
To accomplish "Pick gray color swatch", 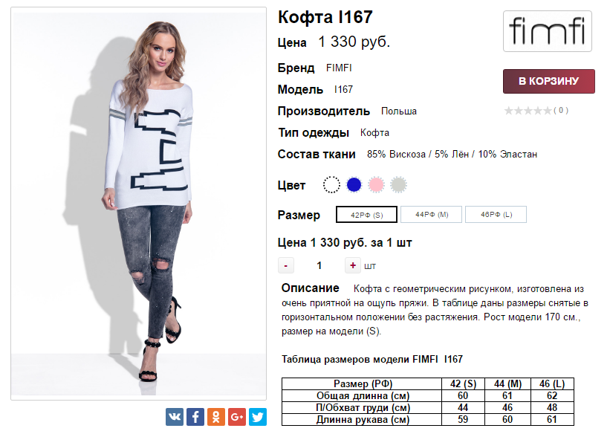I will (x=399, y=184).
